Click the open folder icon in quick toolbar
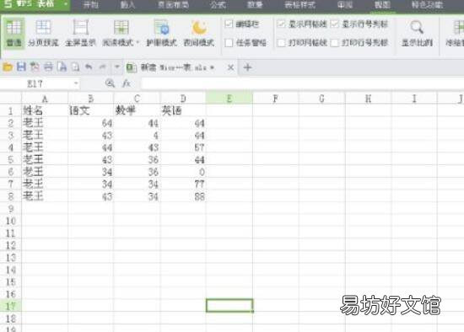Screen dimensions: 464x332 (8, 67)
